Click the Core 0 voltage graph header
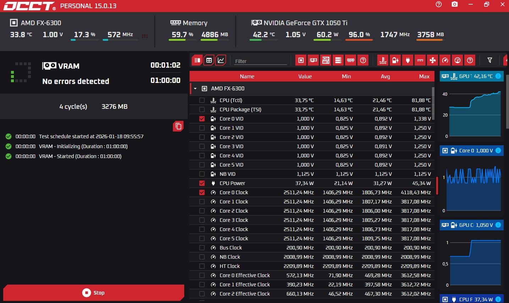Screen dimensions: 509x303 pyautogui.click(x=472, y=151)
